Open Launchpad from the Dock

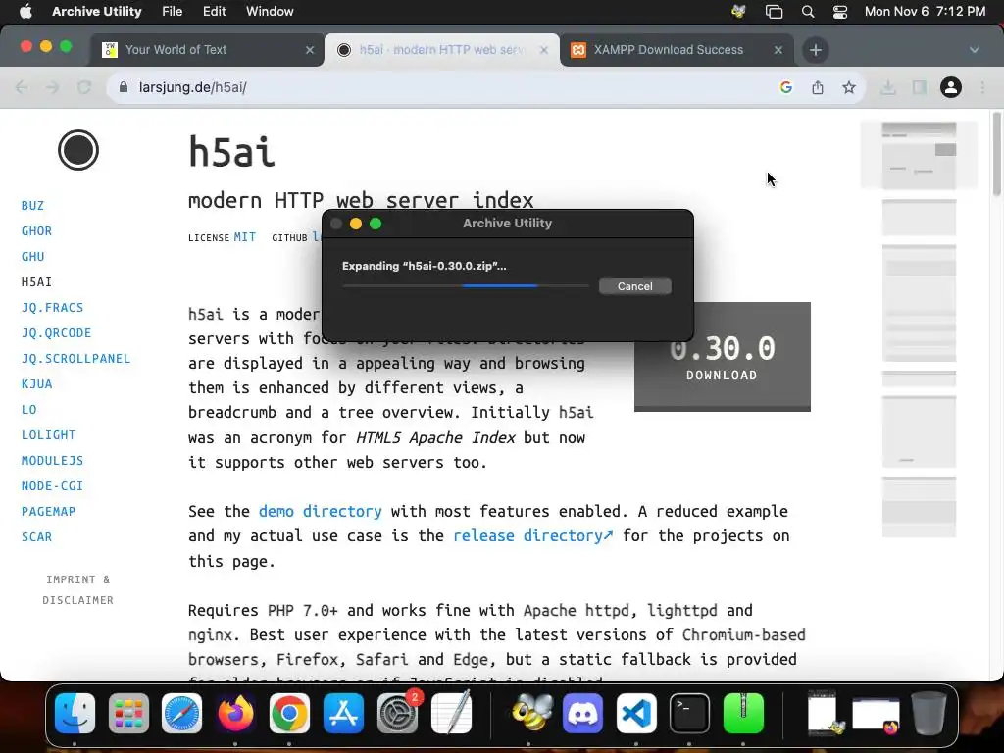coord(128,713)
